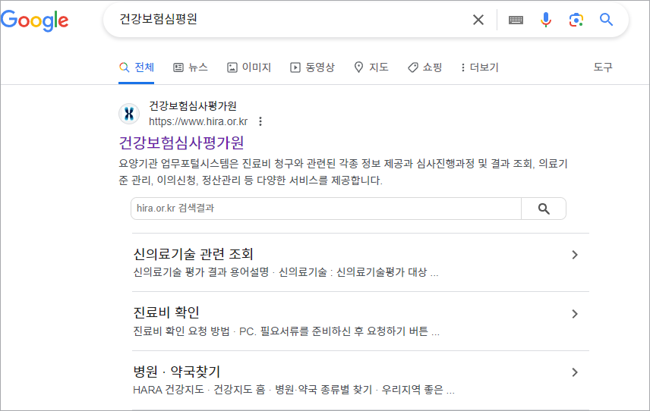The image size is (650, 411).
Task: Open the 병원 · 약국찾기 sitelink
Action: (177, 372)
